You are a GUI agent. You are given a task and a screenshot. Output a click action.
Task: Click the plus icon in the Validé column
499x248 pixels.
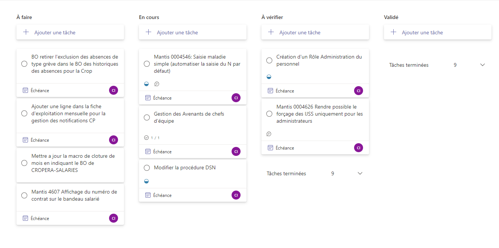(393, 32)
